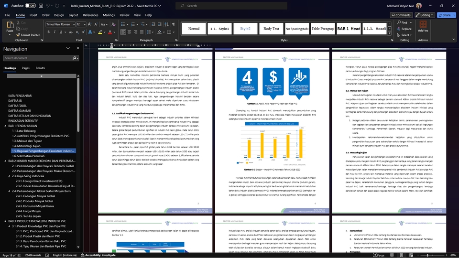Undo the last action in title bar

pyautogui.click(x=48, y=6)
